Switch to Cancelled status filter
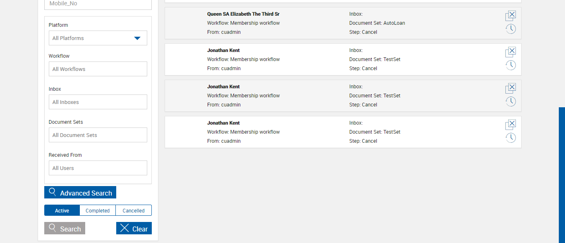The height and width of the screenshot is (243, 565). coord(134,210)
